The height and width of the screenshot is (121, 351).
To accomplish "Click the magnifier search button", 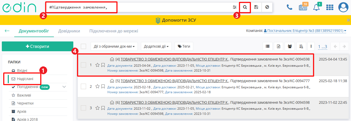I will tap(245, 7).
